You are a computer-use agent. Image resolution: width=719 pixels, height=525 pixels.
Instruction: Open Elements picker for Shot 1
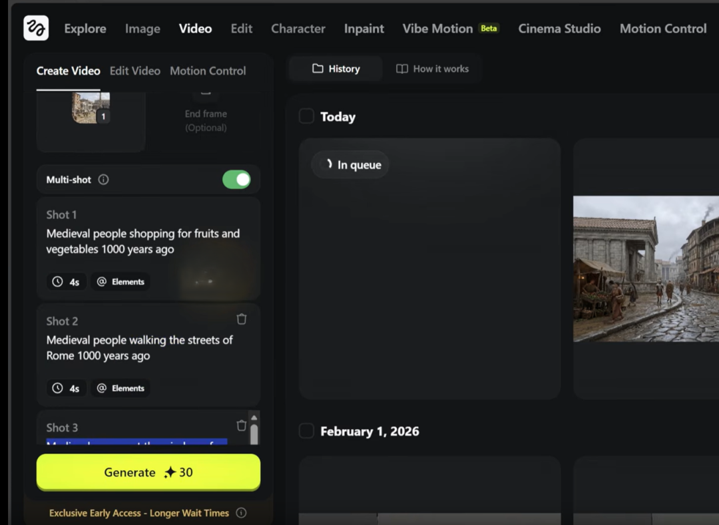point(120,281)
